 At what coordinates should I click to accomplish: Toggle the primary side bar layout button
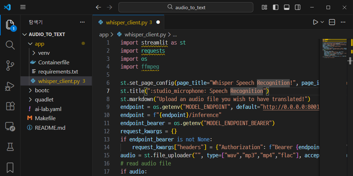(276, 7)
